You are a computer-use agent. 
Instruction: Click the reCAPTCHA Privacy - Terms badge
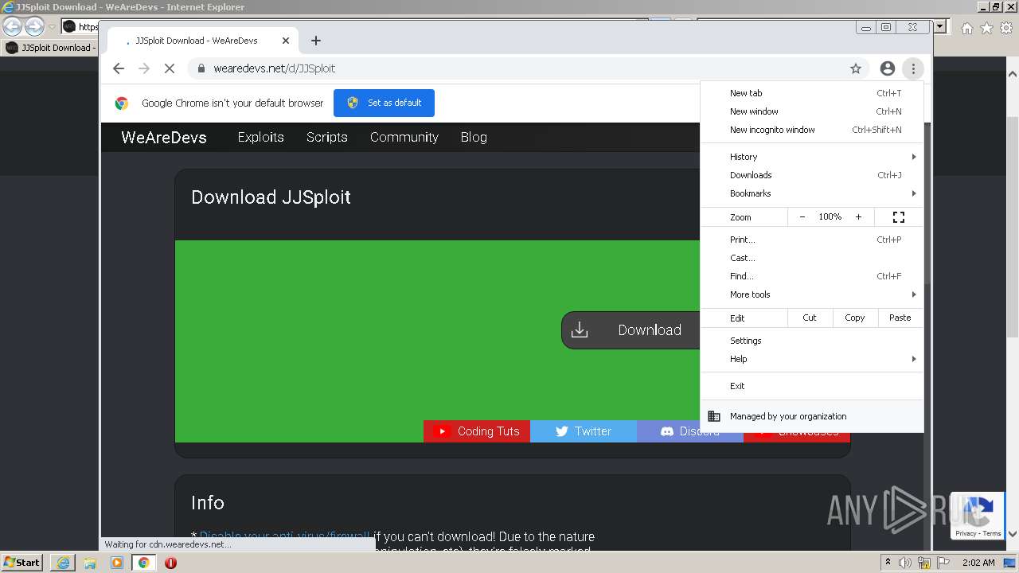(978, 516)
